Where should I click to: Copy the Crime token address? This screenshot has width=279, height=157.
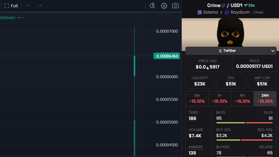pos(223,5)
